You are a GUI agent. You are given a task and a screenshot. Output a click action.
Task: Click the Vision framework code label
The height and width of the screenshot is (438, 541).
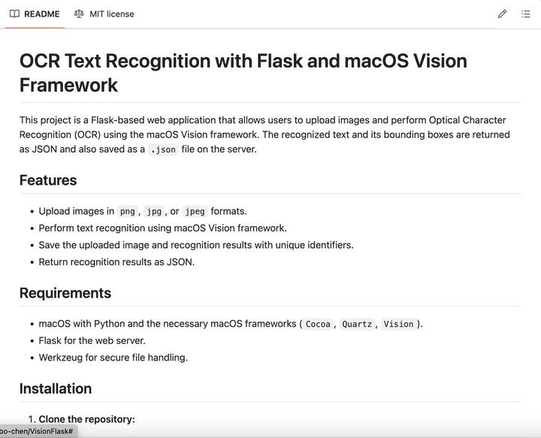(398, 324)
